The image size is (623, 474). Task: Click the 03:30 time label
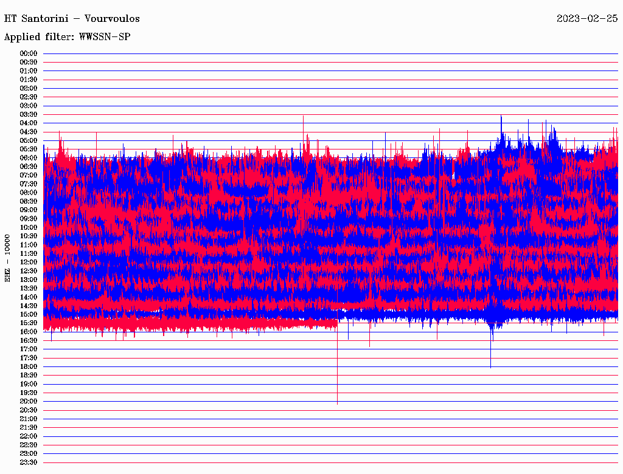coord(29,114)
